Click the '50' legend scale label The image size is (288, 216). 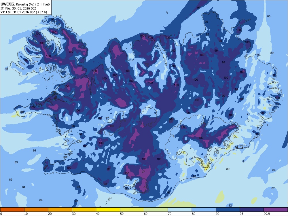pos(122,214)
